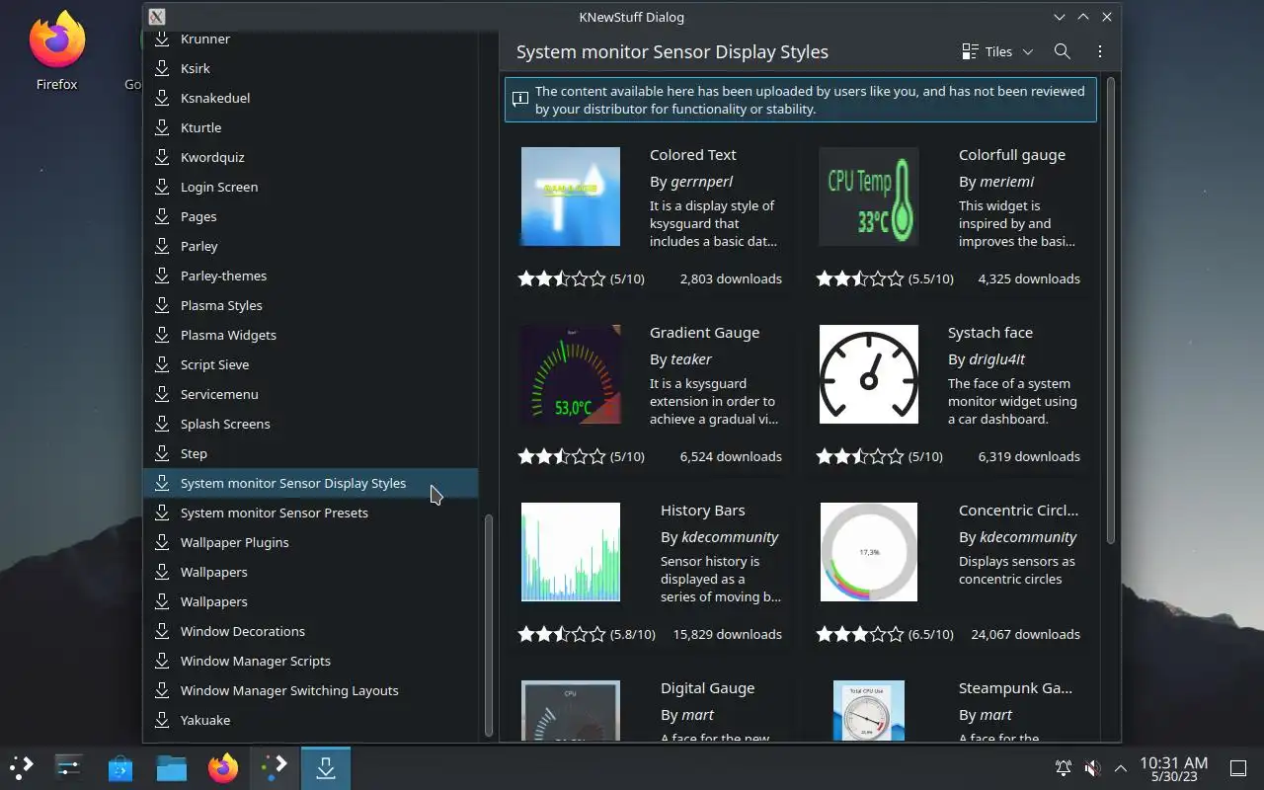Screen dimensions: 1264x790
Task: Open the History Bars entry title
Action: coord(702,511)
